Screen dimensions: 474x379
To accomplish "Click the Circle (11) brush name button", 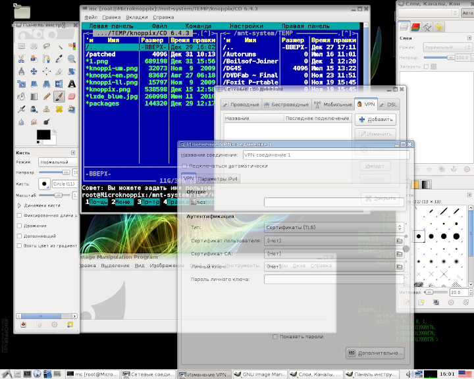I will point(65,184).
